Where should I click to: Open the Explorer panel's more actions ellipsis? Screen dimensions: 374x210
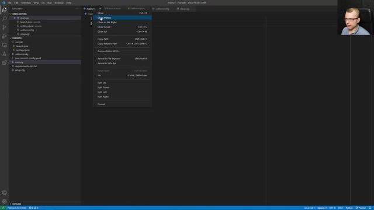click(x=77, y=9)
